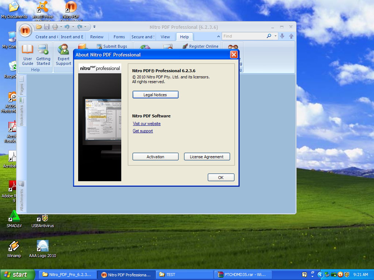Open the Winamp desktop shortcut

(x=14, y=249)
